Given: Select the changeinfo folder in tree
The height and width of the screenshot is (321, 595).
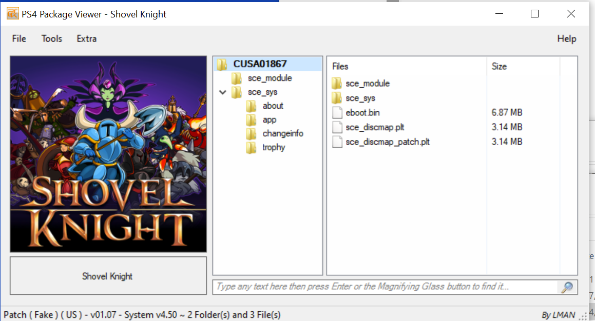Looking at the screenshot, I should 283,133.
